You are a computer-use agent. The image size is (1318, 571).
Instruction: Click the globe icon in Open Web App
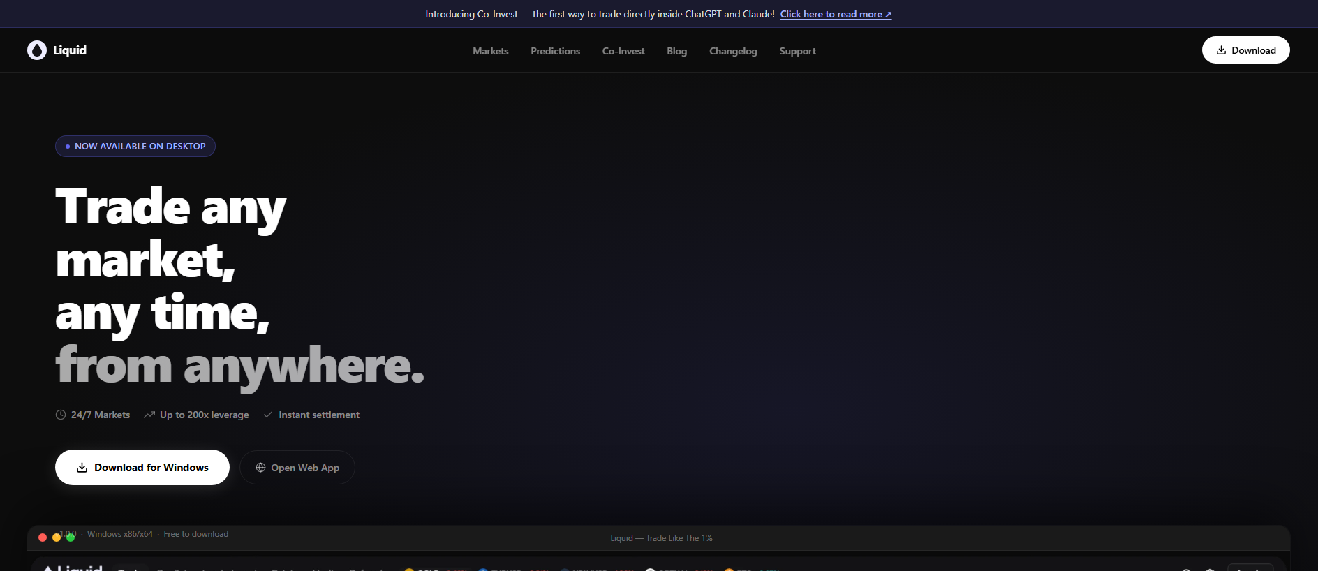tap(260, 468)
